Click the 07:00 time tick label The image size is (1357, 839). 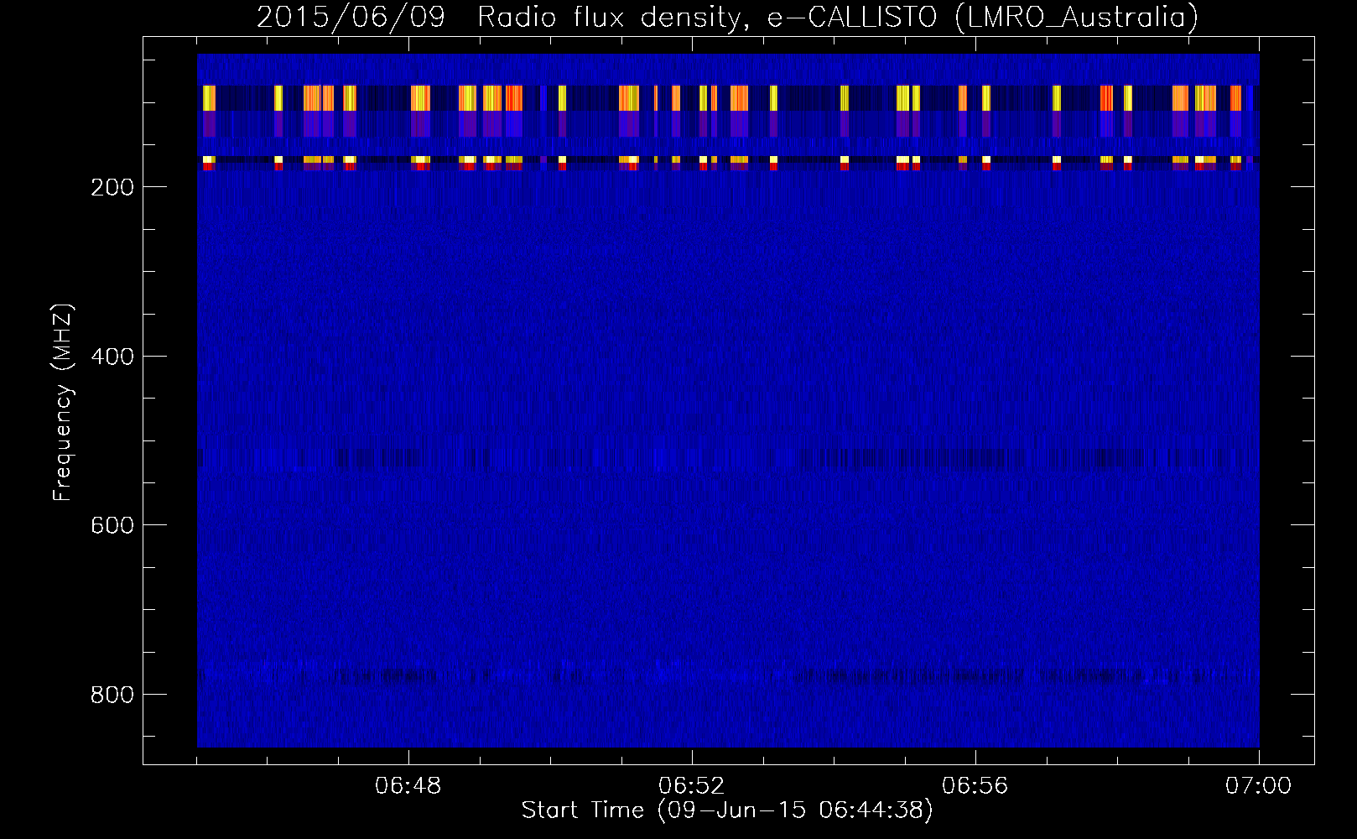point(1259,785)
